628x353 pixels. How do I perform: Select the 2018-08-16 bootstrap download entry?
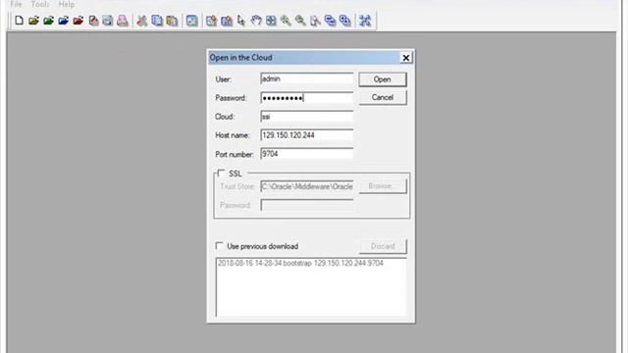point(300,263)
